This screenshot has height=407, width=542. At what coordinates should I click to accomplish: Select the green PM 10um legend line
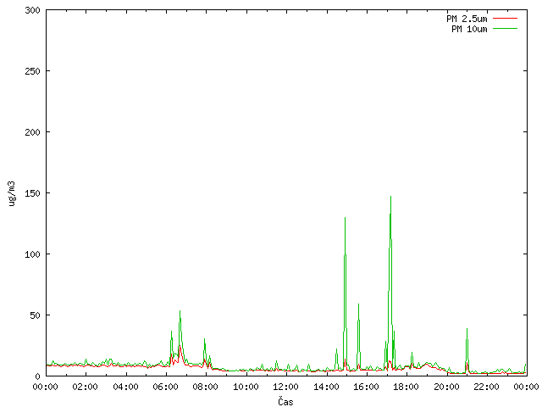pyautogui.click(x=505, y=29)
